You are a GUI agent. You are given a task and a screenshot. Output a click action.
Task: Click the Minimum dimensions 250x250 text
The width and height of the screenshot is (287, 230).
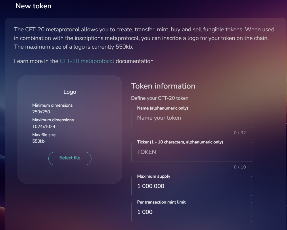pos(52,108)
